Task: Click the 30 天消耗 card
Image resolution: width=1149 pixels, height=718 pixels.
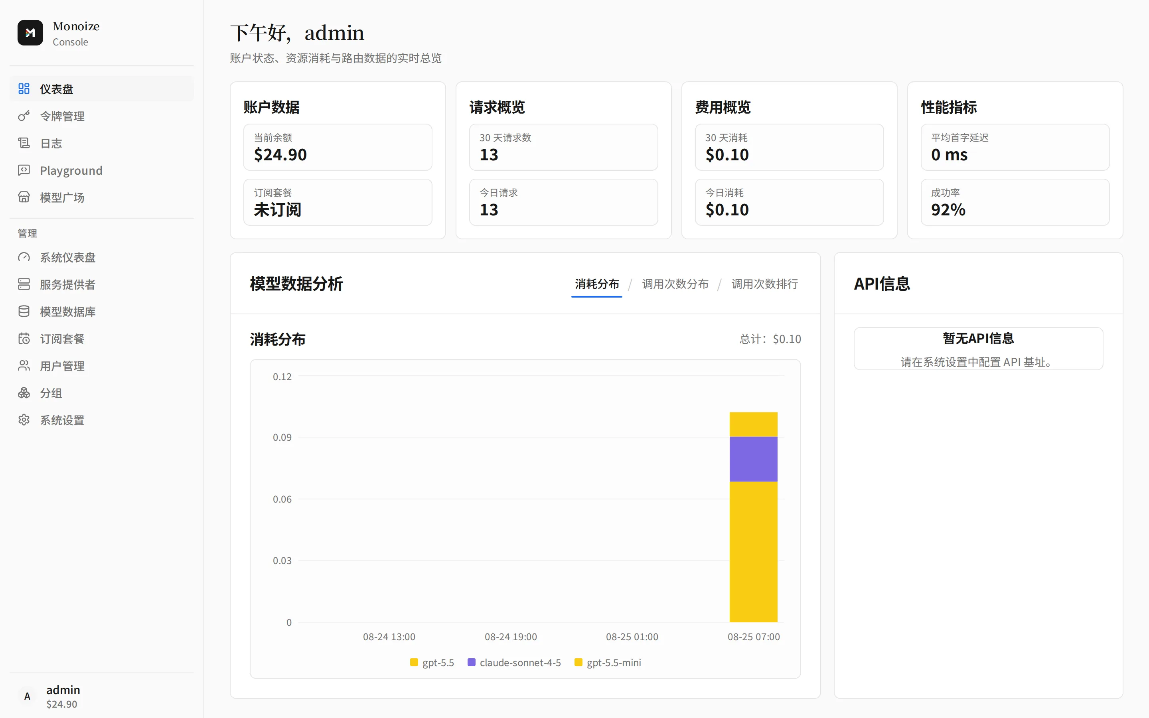Action: 789,147
